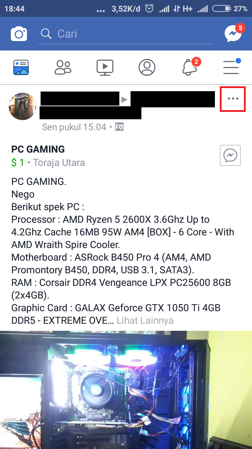Open the Toraja Utara location text
This screenshot has height=449, width=252.
(59, 163)
